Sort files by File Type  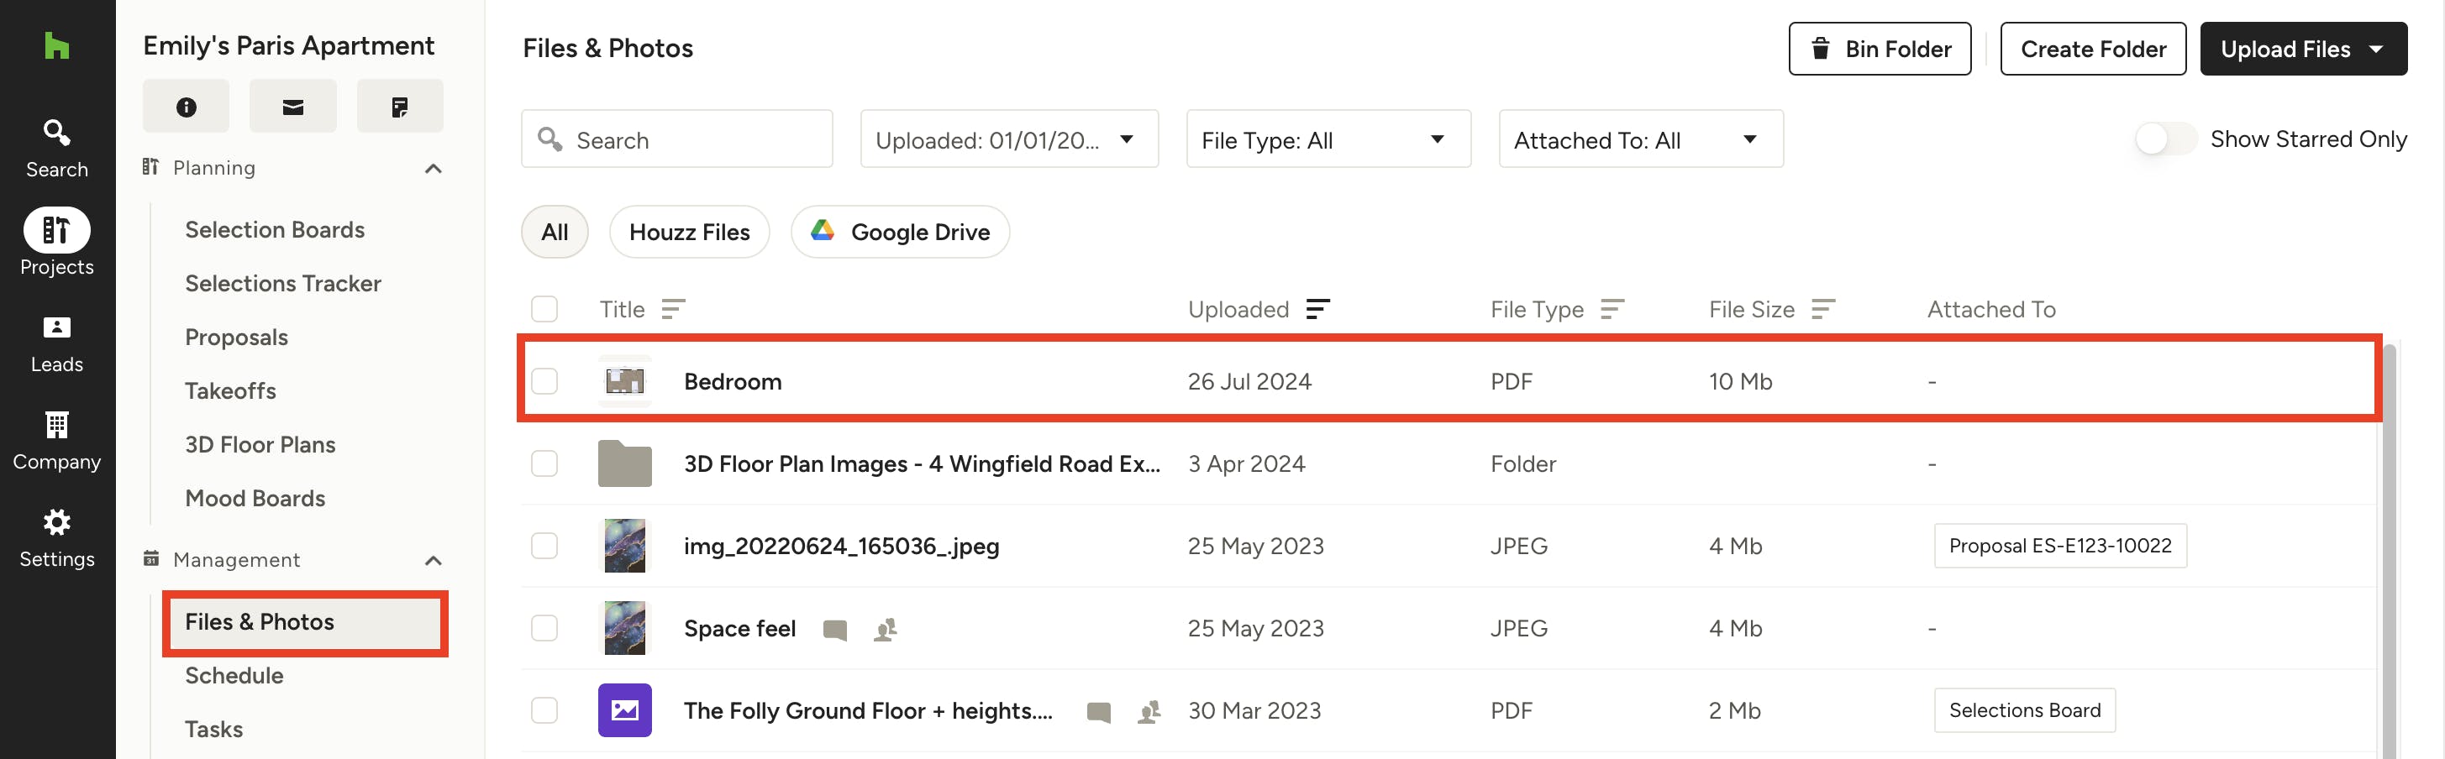coord(1612,309)
